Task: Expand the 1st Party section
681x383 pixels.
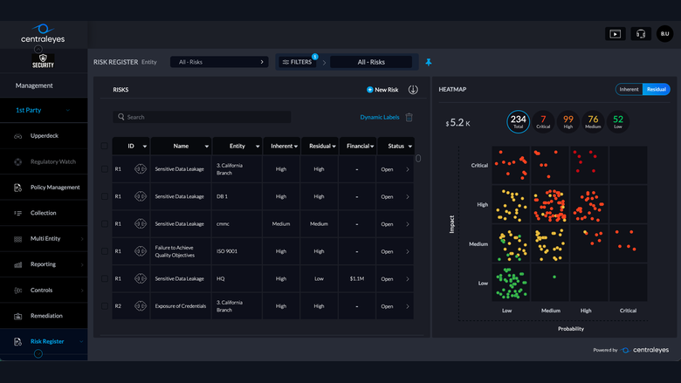Action: [x=44, y=110]
